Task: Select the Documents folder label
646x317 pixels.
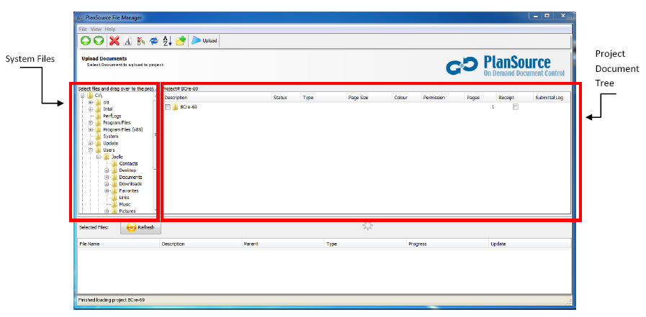Action: 130,178
